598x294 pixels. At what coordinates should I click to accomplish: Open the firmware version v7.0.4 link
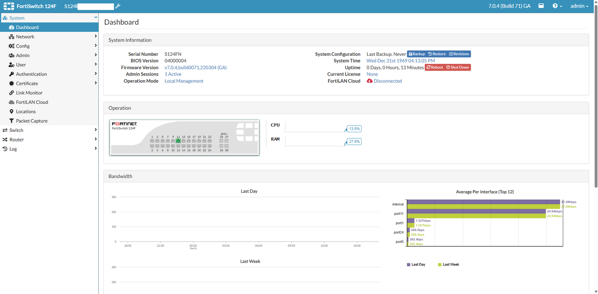[x=195, y=68]
